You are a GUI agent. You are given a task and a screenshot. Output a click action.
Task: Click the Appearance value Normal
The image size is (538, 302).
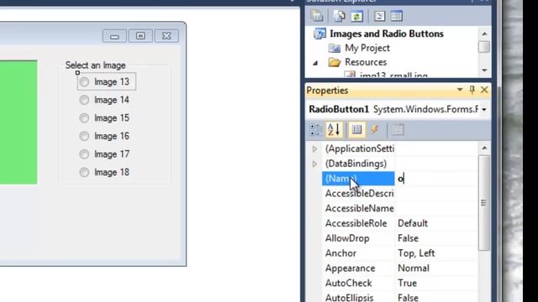click(x=414, y=268)
